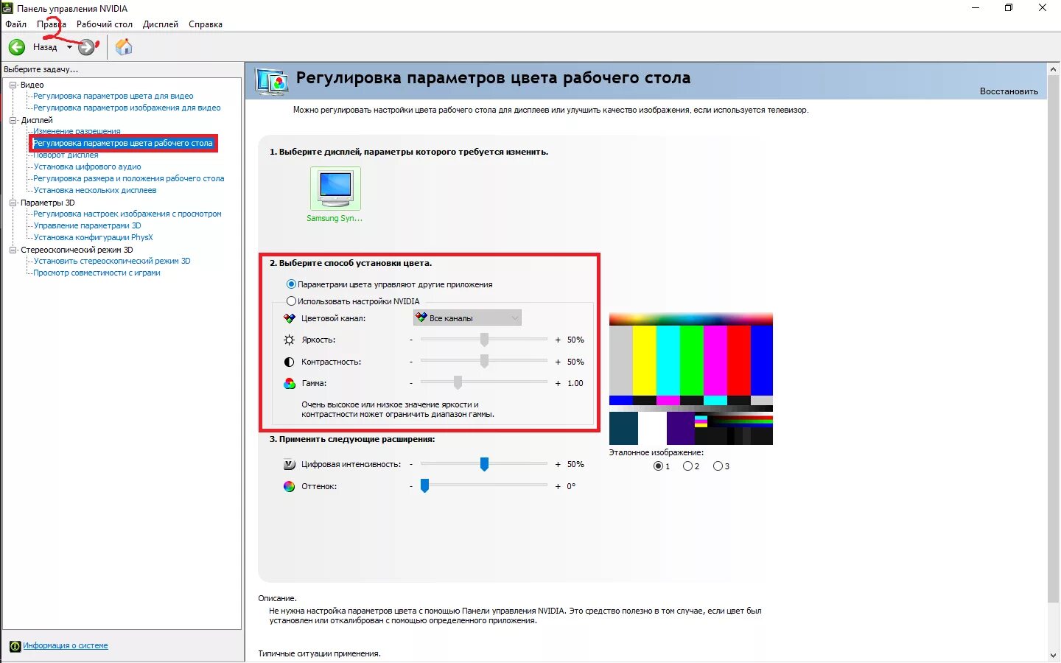Click the green Back arrow icon
This screenshot has width=1061, height=663.
tap(17, 47)
